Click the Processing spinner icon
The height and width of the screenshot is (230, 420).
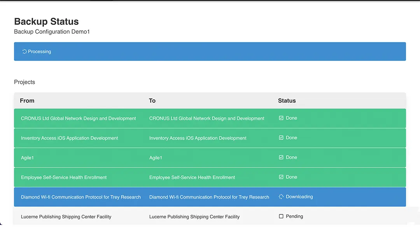[x=24, y=51]
